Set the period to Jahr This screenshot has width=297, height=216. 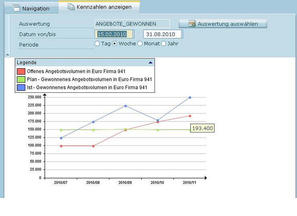coord(164,44)
